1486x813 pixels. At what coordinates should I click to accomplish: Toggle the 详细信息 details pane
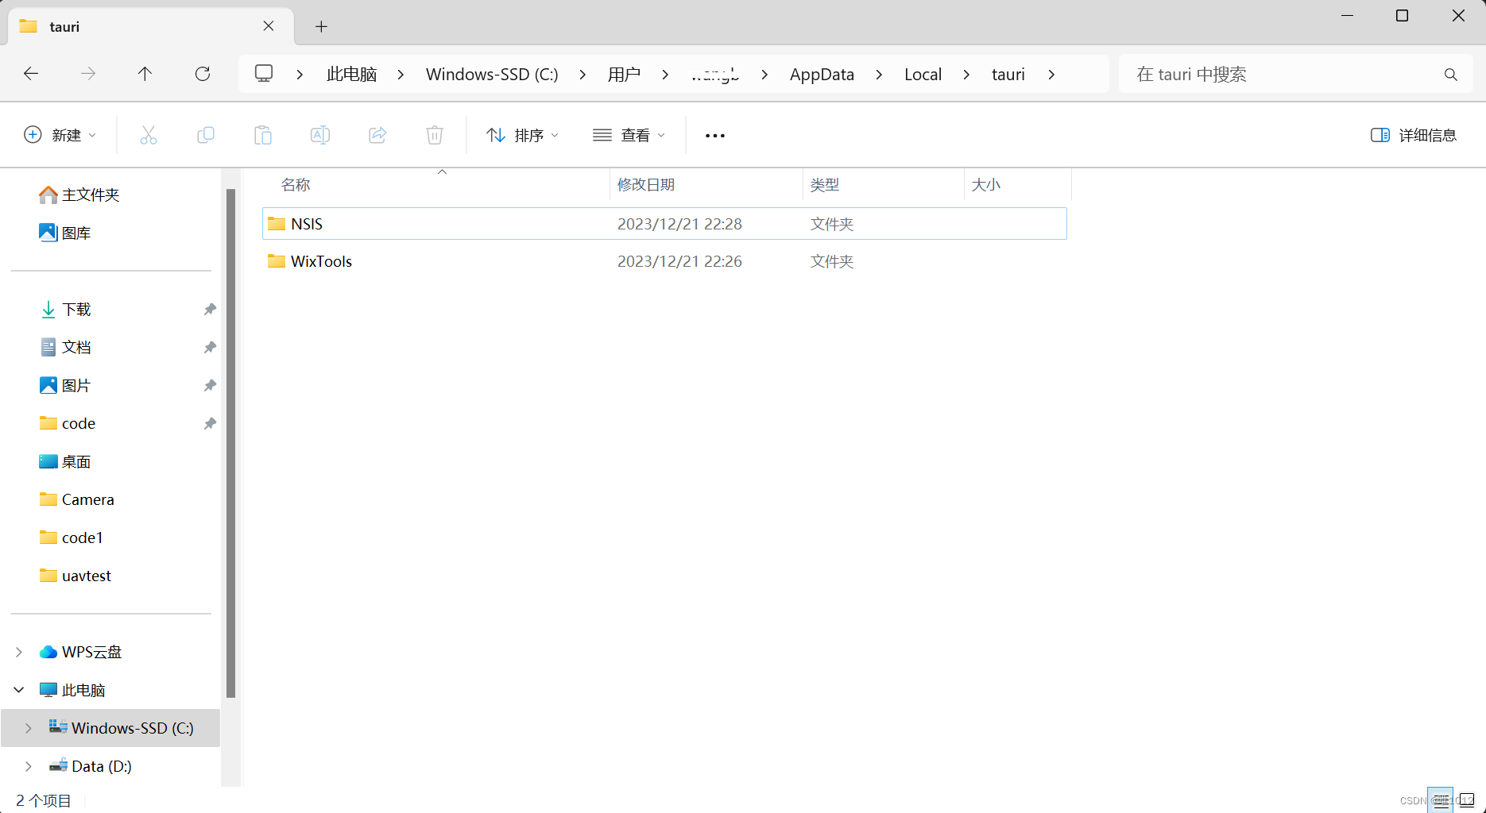point(1414,135)
